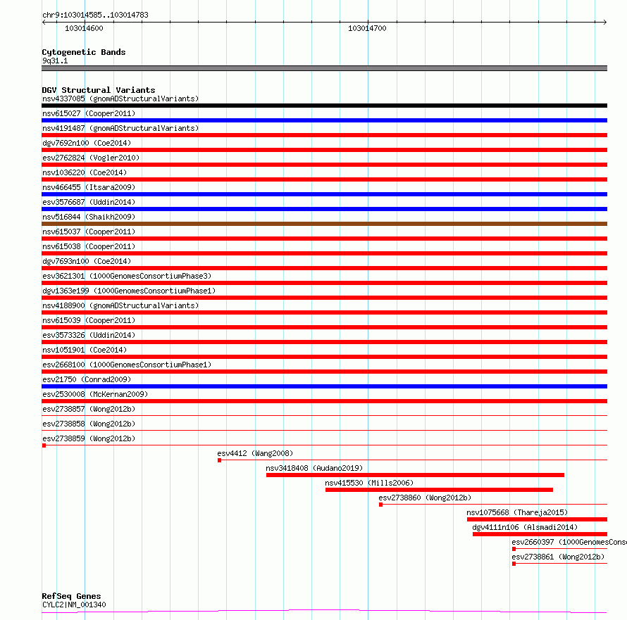Click nsv516844 (Shaikh2009) label
Viewport: 627px width, 620px height.
coord(89,217)
